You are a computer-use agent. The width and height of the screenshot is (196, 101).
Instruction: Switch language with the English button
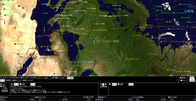coord(192,81)
